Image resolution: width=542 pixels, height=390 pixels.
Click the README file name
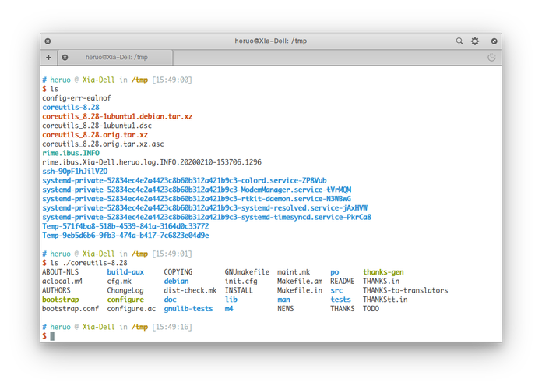[x=342, y=282]
